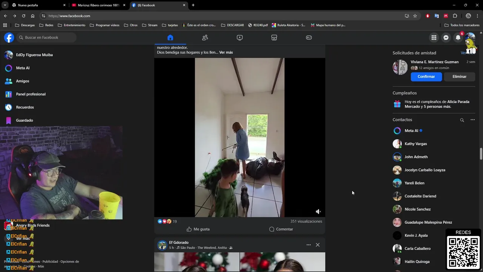Play the video in the feed post
Viewport: 483px width, 272px height.
tap(240, 138)
